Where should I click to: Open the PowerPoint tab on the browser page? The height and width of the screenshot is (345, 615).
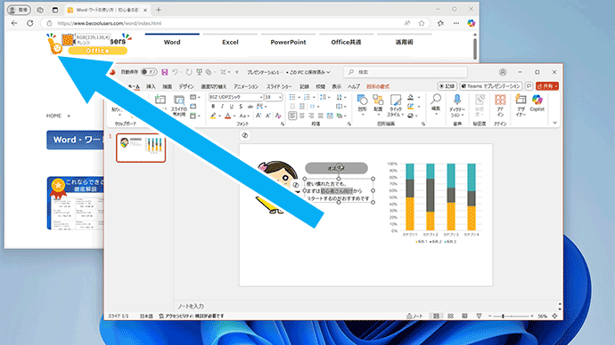[288, 42]
